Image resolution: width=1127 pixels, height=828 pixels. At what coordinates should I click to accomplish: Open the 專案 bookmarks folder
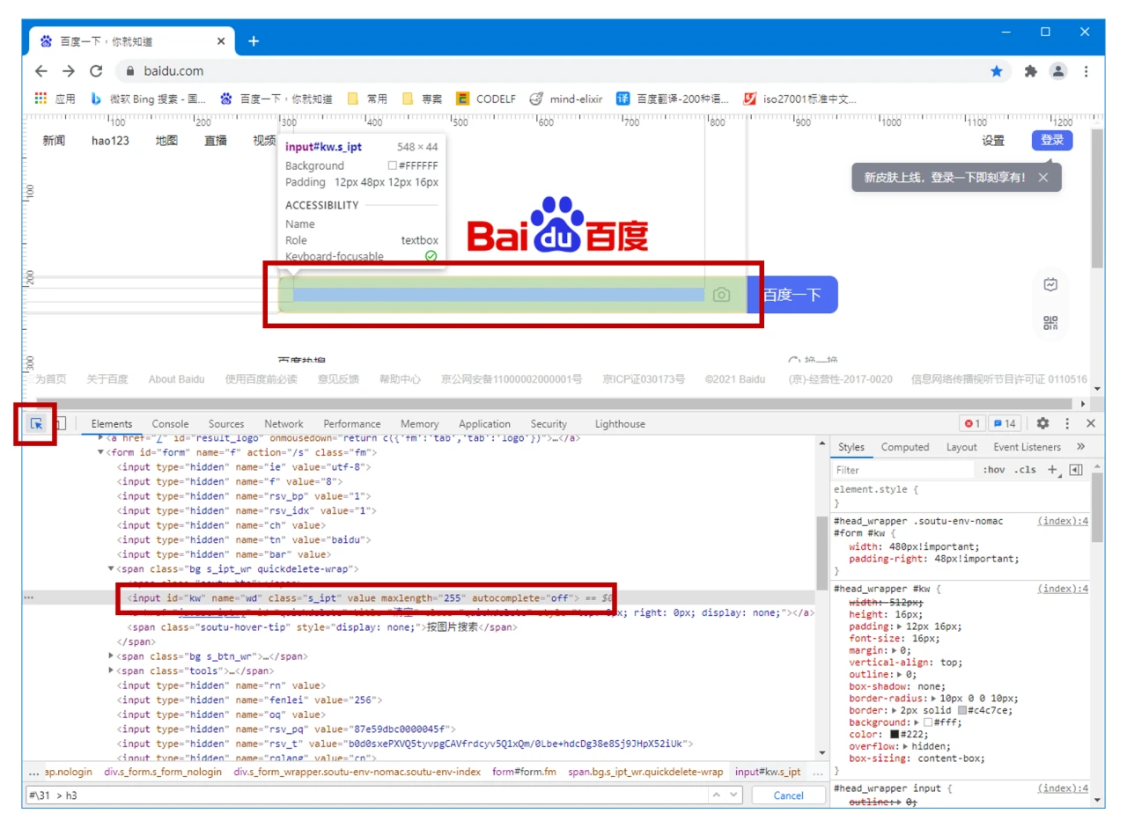pos(422,99)
